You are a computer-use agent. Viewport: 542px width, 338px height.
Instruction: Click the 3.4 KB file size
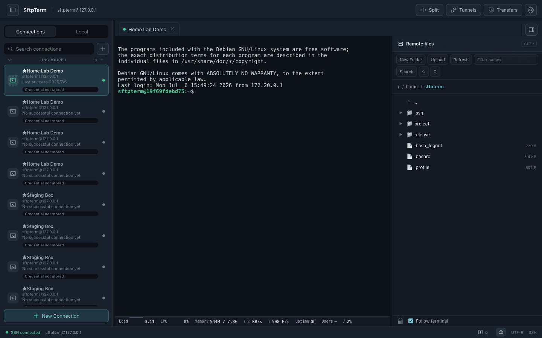pos(530,157)
